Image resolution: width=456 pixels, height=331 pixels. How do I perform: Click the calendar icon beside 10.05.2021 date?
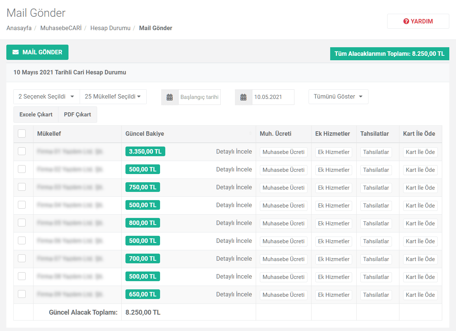243,97
